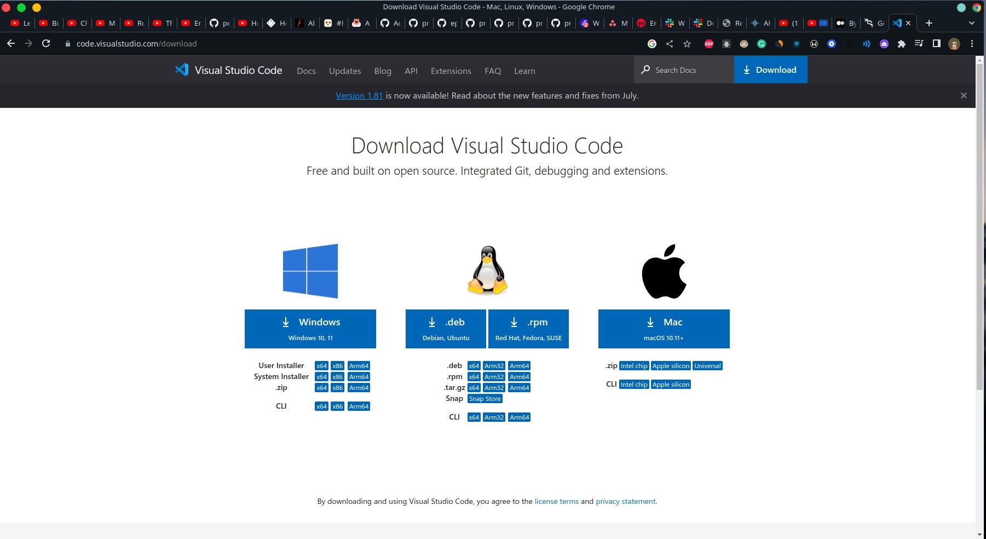Click the downloads arrow icon in the toolbar
Screen dimensions: 986x539
pyautogui.click(x=726, y=43)
